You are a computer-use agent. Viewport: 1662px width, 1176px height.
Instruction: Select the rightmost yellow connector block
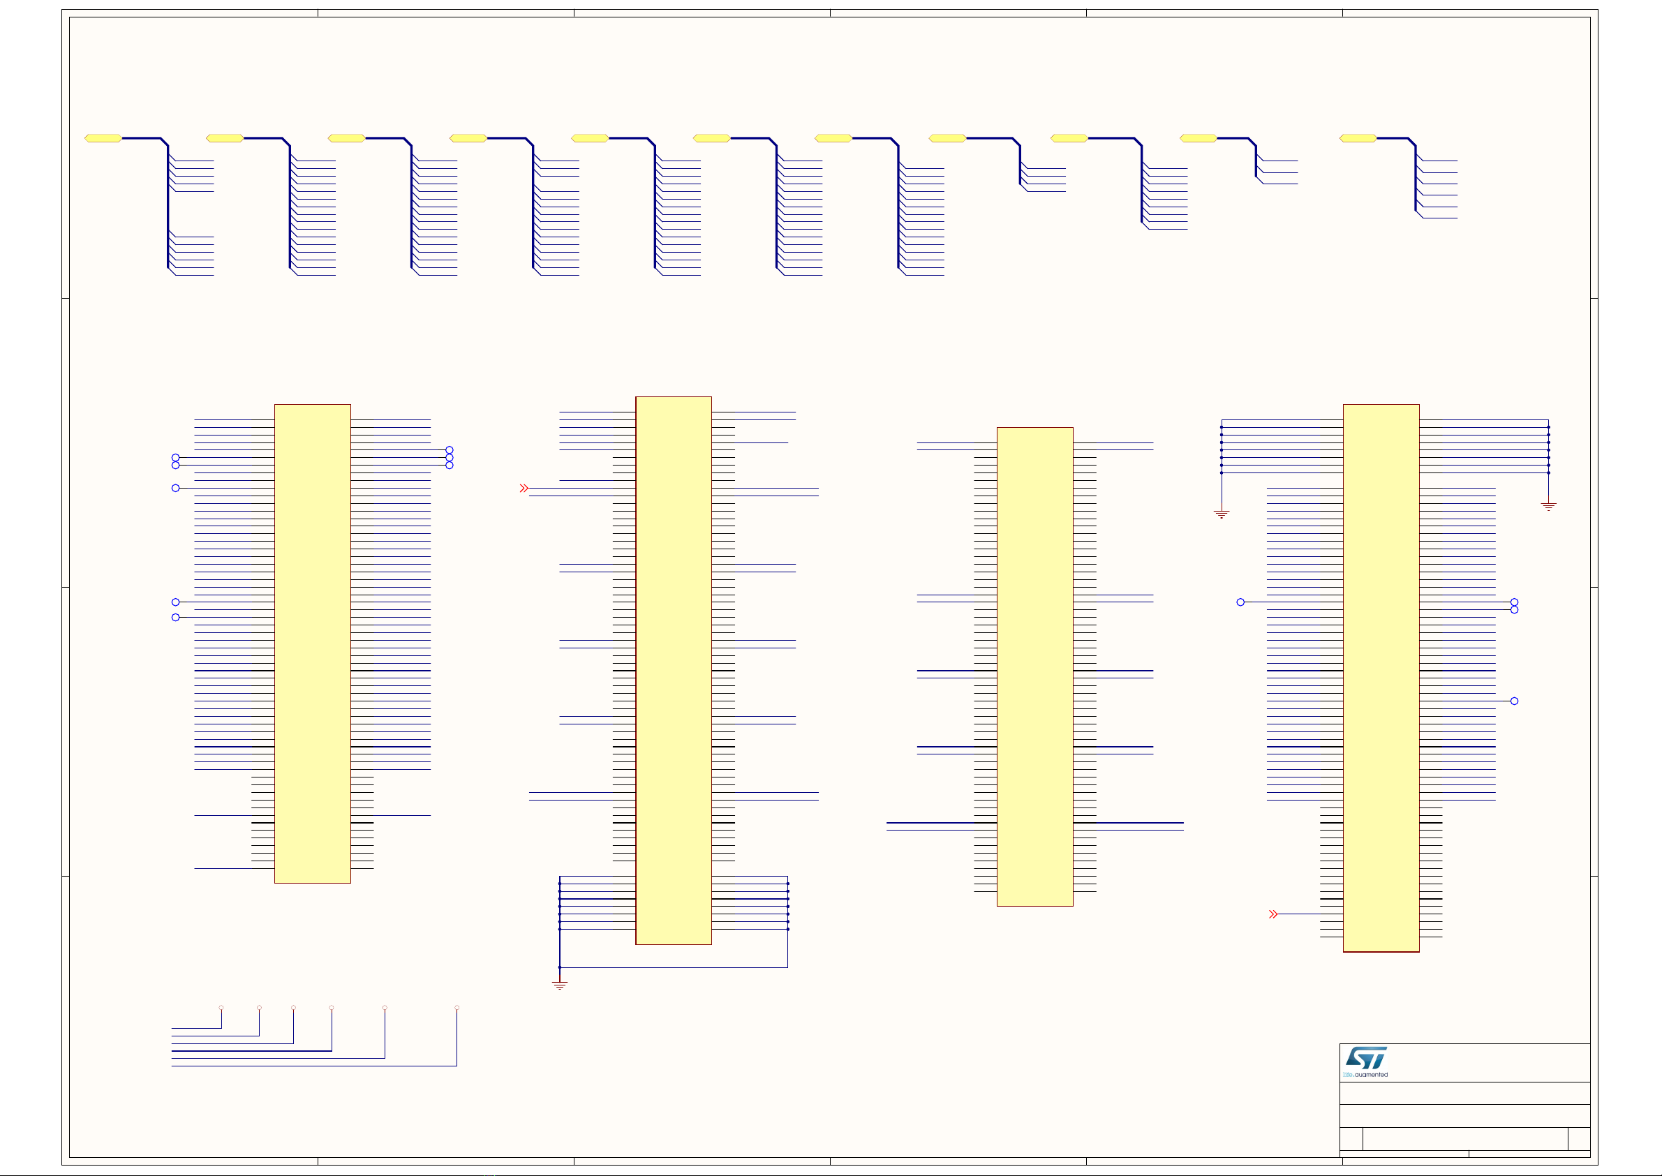(x=1381, y=678)
